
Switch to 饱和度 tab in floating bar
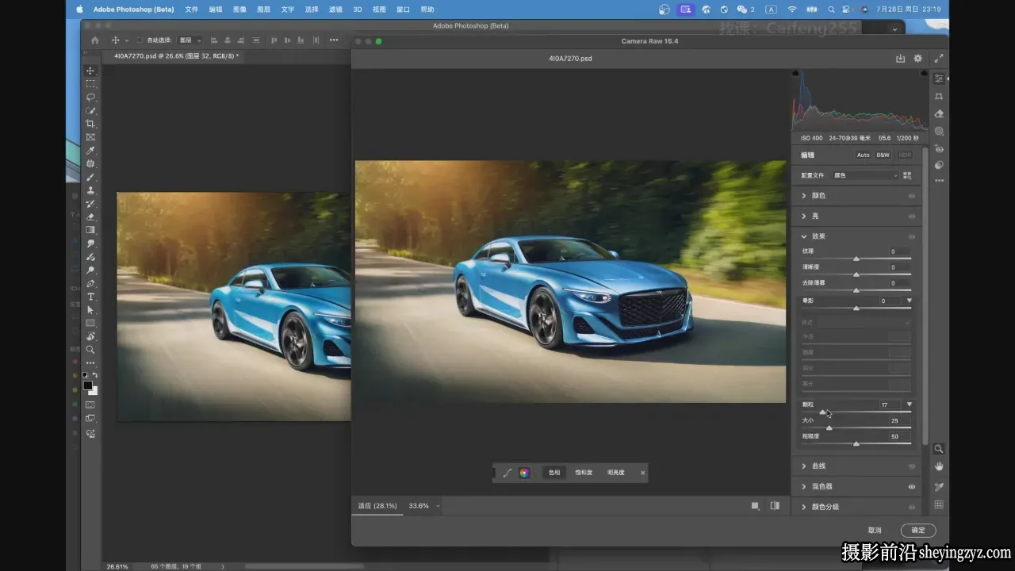click(x=584, y=473)
